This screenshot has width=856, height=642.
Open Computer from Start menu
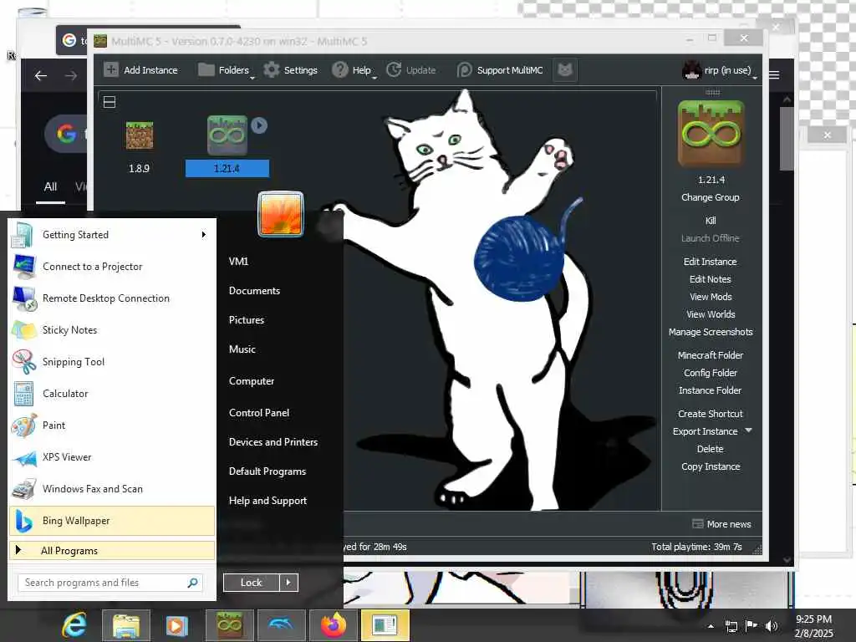252,381
